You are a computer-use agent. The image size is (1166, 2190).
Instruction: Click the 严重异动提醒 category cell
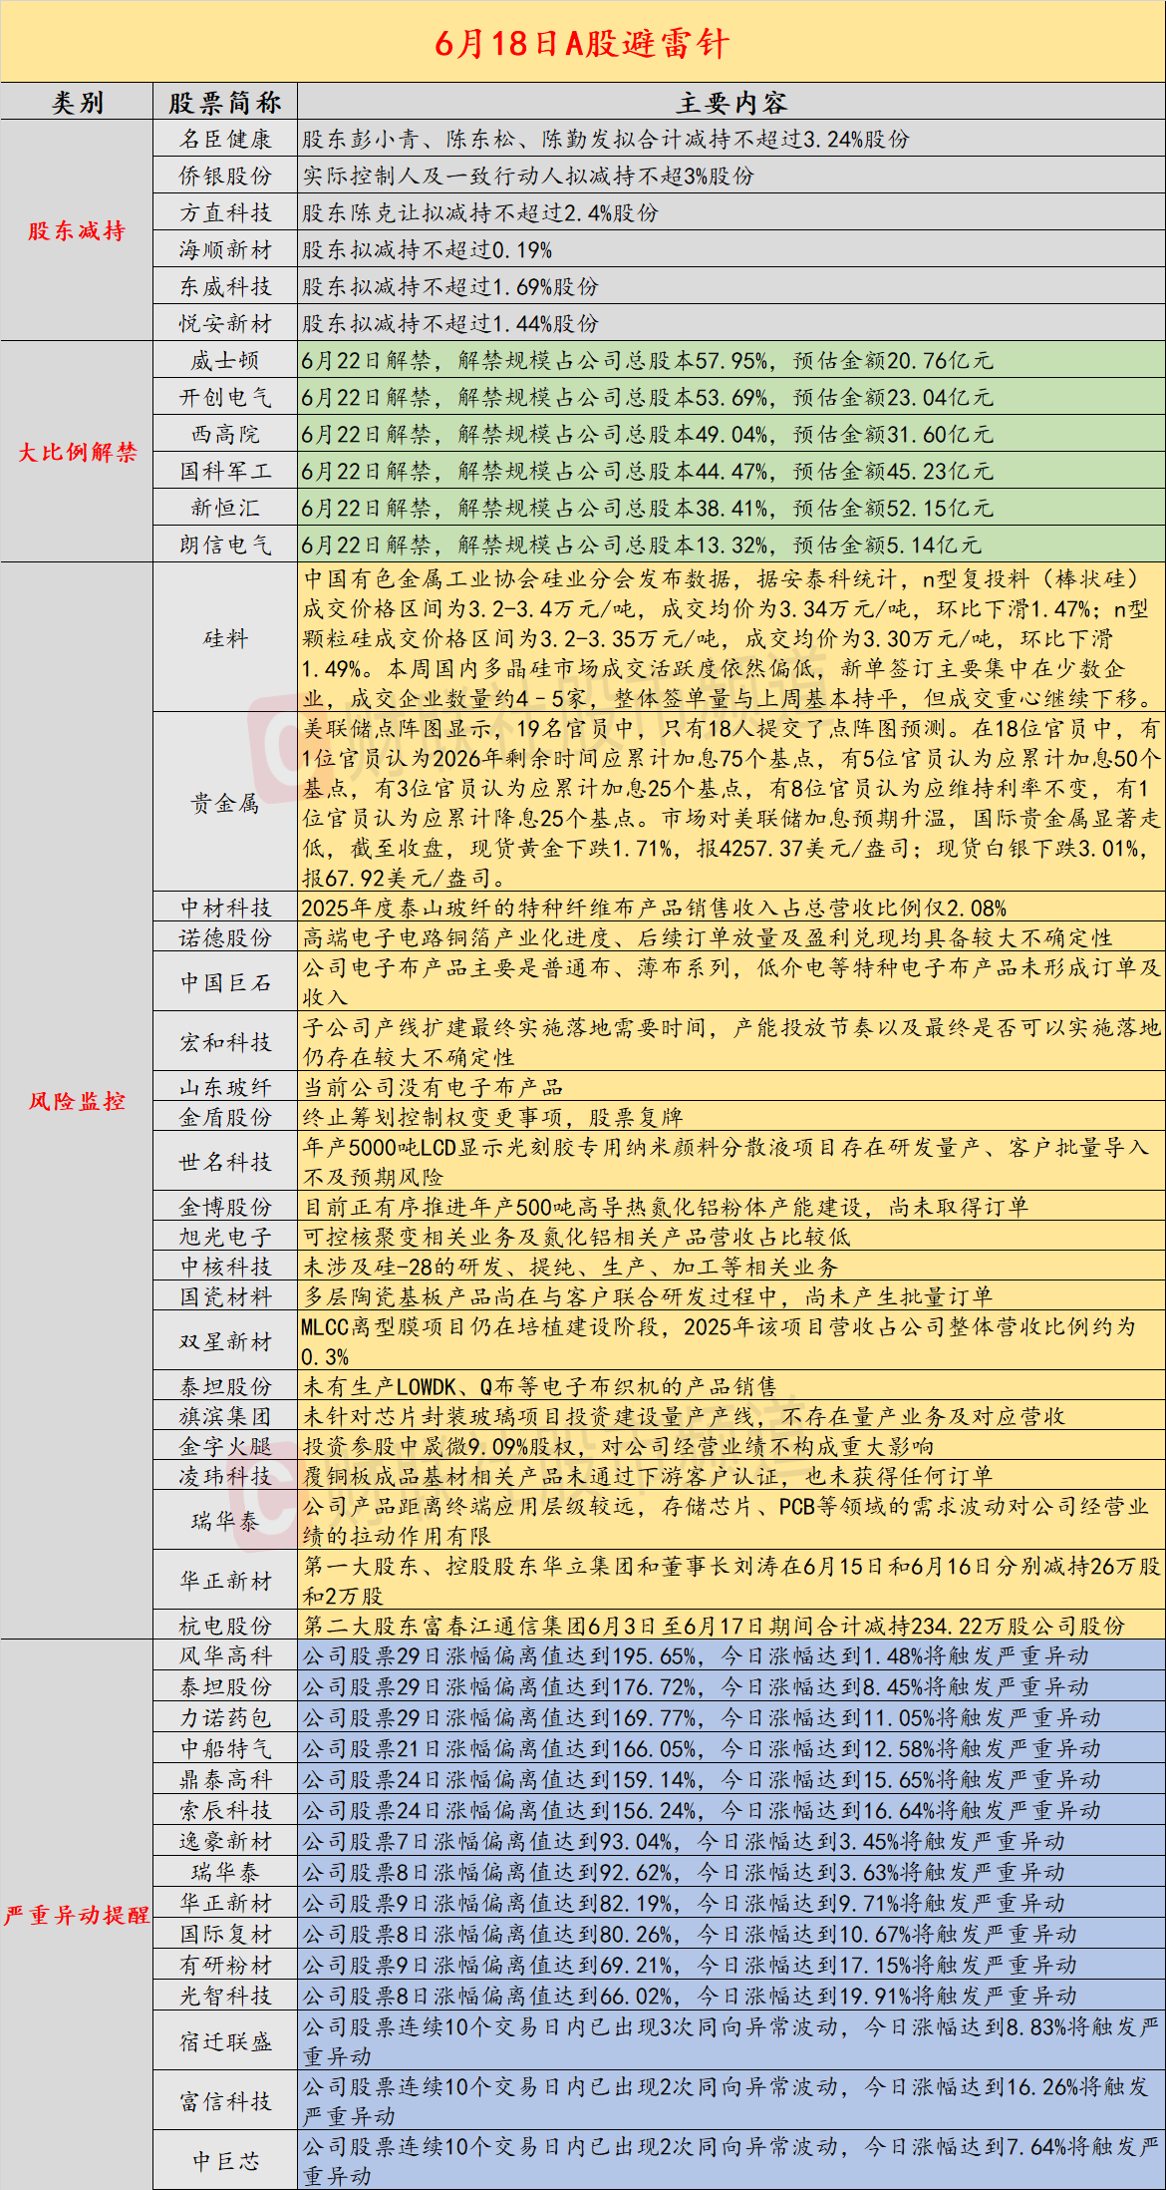[77, 1914]
